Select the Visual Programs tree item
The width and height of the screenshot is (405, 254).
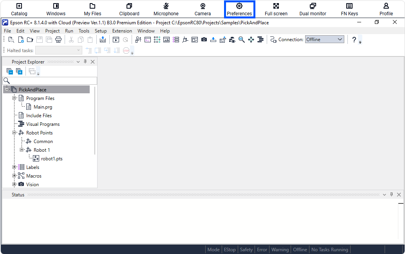pyautogui.click(x=43, y=124)
